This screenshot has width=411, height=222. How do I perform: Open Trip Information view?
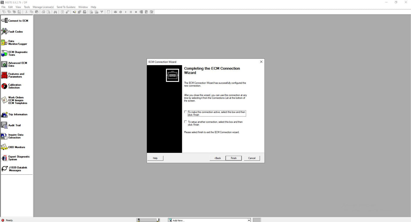tap(4, 114)
